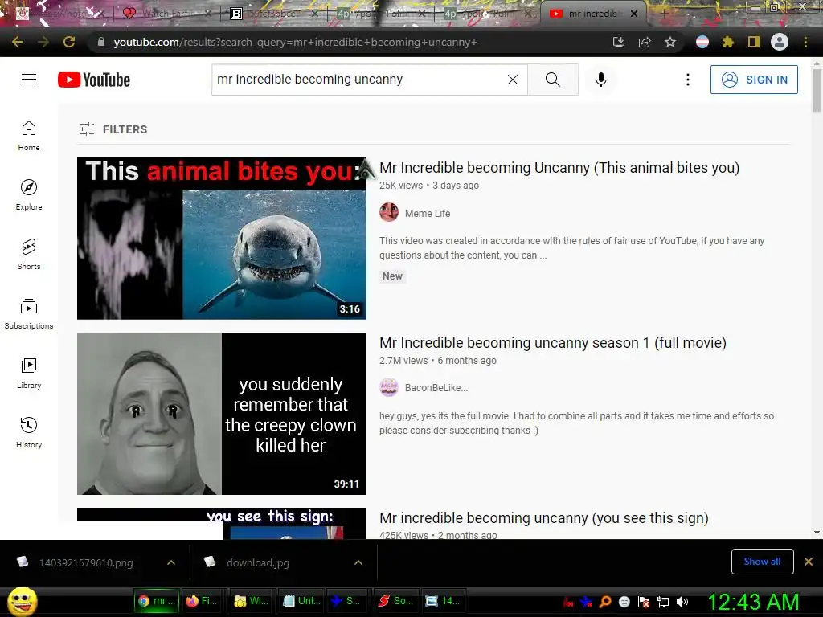Click the browser address bar URL
The image size is (823, 617).
click(x=295, y=42)
